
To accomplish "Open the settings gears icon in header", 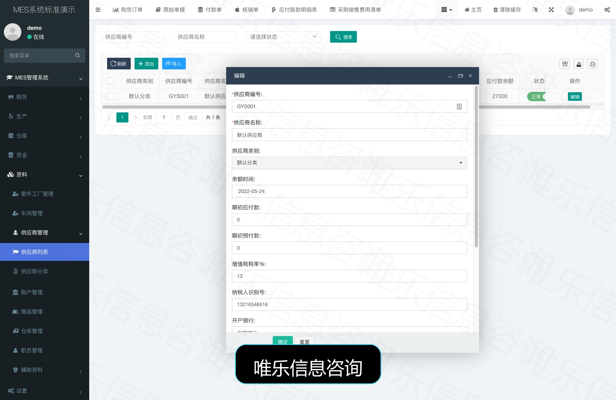I will [x=607, y=10].
